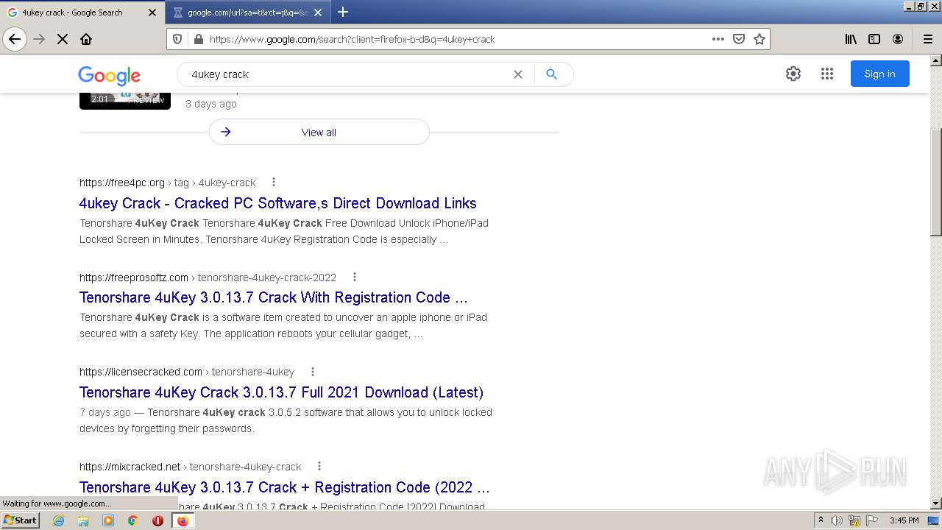Open '4ukey Crack - Cracked PC Software' result
942x530 pixels.
coord(277,203)
